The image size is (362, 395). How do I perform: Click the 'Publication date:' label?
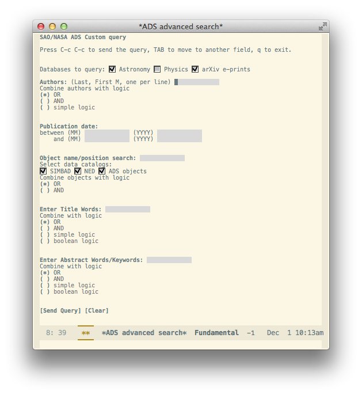[x=68, y=126]
